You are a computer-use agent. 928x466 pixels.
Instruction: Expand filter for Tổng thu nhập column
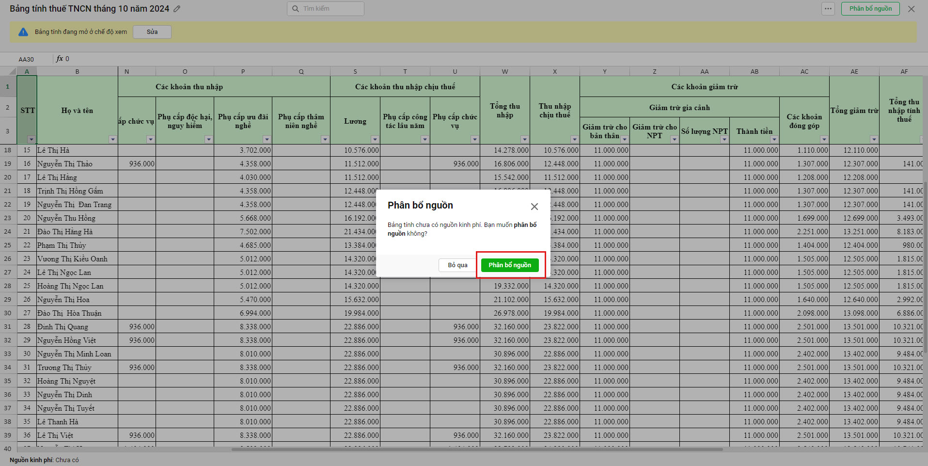pyautogui.click(x=524, y=140)
